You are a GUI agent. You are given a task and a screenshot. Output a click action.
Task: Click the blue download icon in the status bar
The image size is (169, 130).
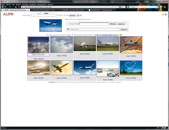pos(158,128)
